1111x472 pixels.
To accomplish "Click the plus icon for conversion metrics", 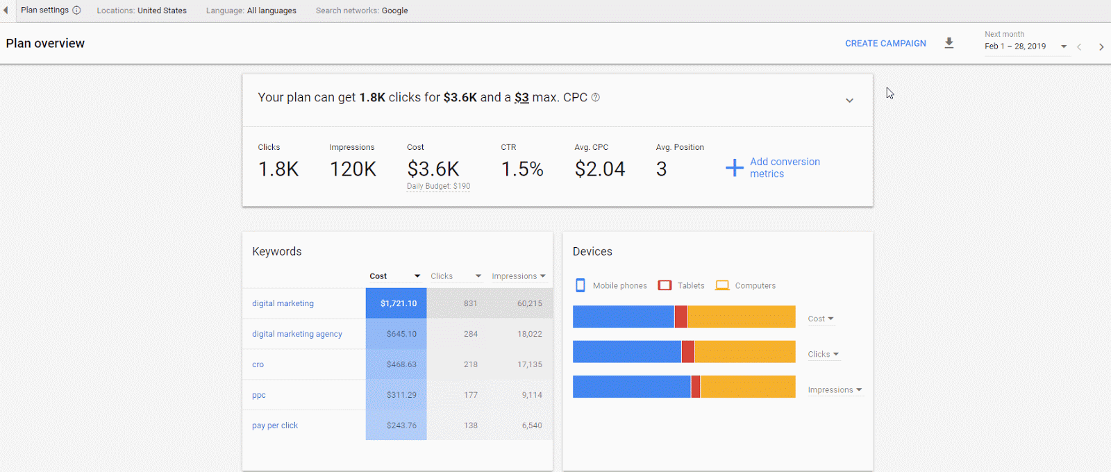I will 735,168.
